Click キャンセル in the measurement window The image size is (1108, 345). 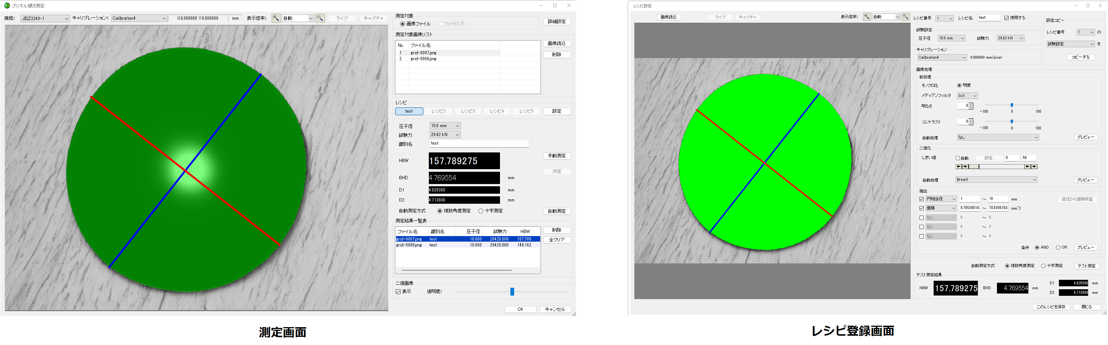click(555, 309)
